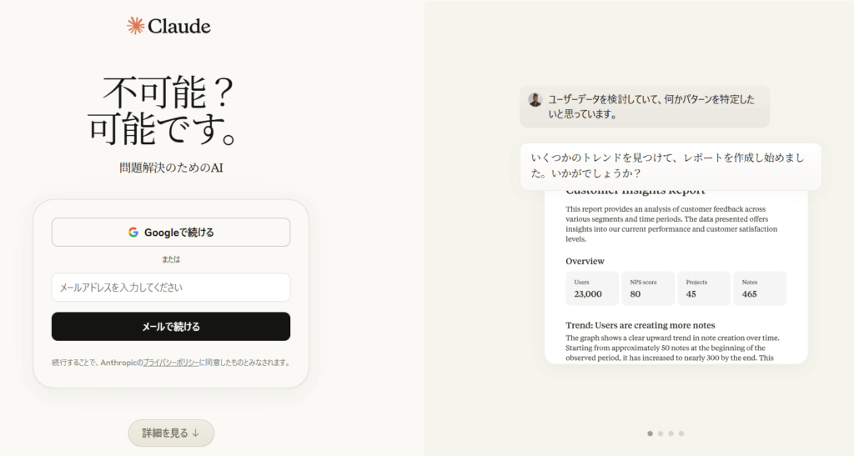Screen dimensions: 854x456
Task: Select the third carousel dot
Action: pyautogui.click(x=671, y=433)
